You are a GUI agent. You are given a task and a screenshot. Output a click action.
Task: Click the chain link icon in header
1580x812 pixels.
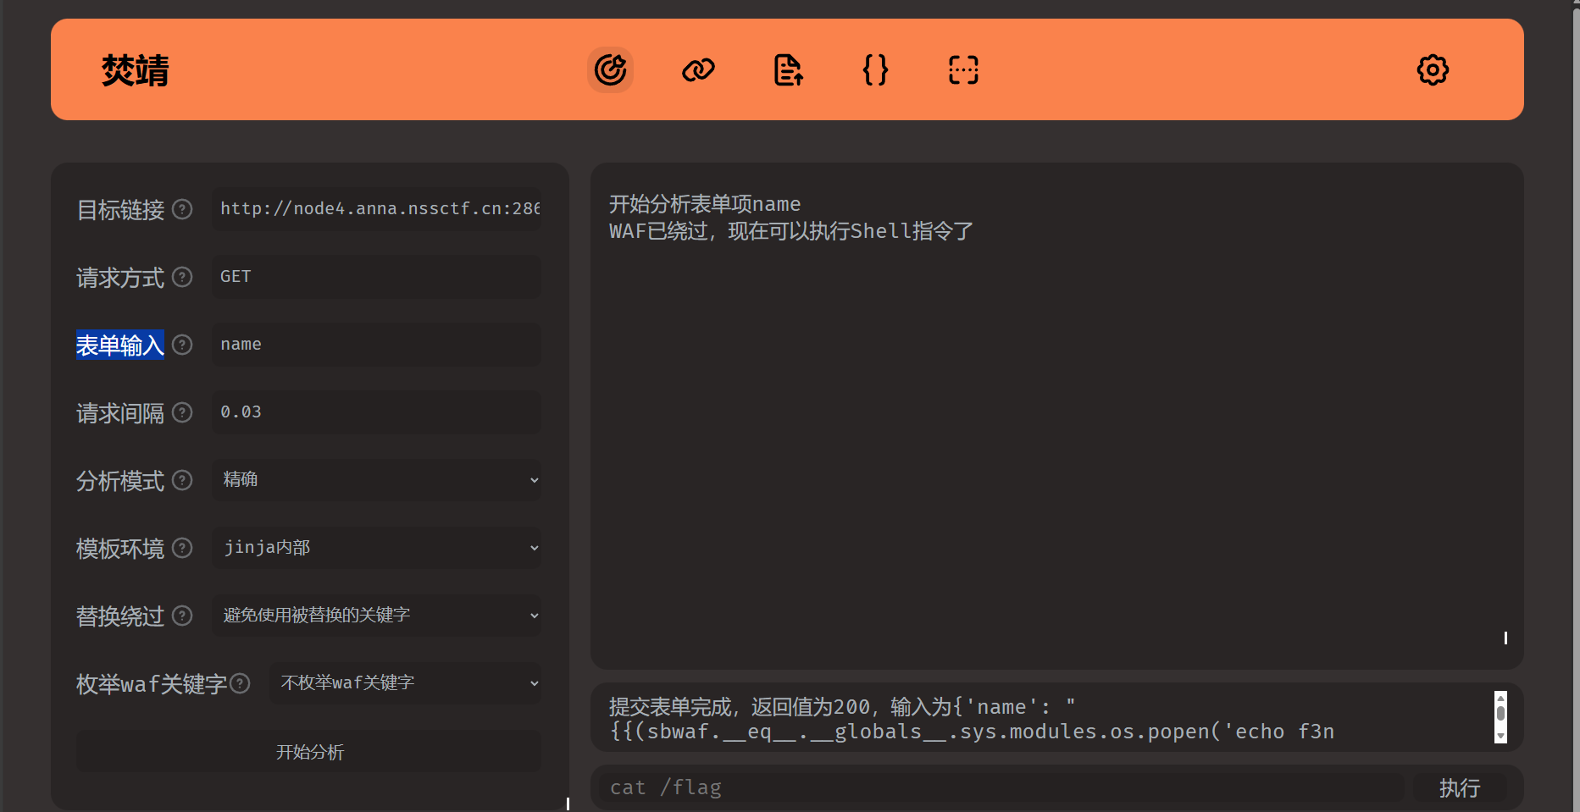point(698,69)
